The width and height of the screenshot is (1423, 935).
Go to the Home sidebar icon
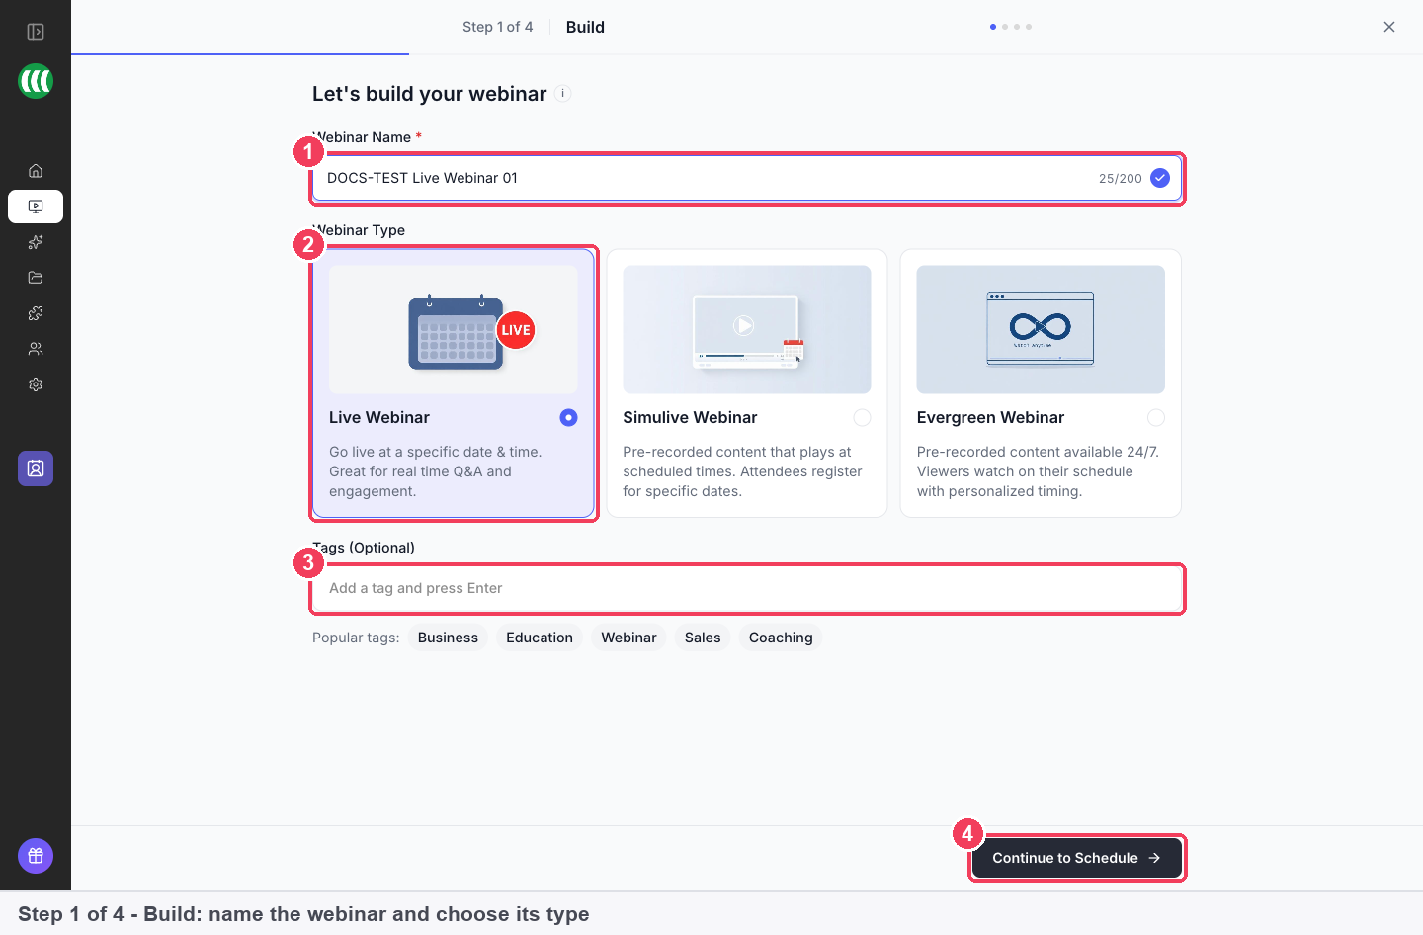[x=36, y=171]
